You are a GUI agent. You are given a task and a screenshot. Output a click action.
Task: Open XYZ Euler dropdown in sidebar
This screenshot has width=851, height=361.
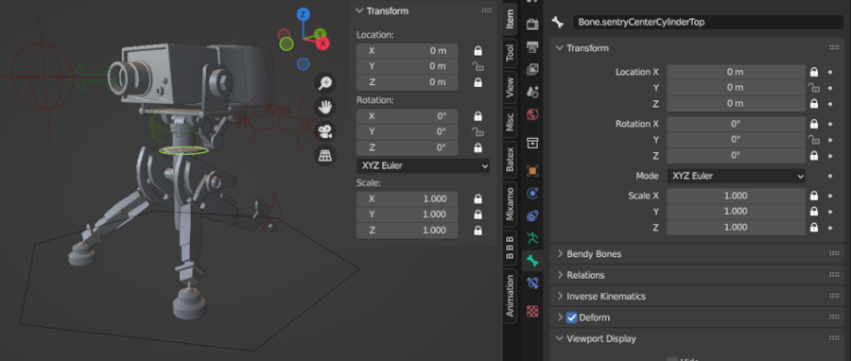424,166
